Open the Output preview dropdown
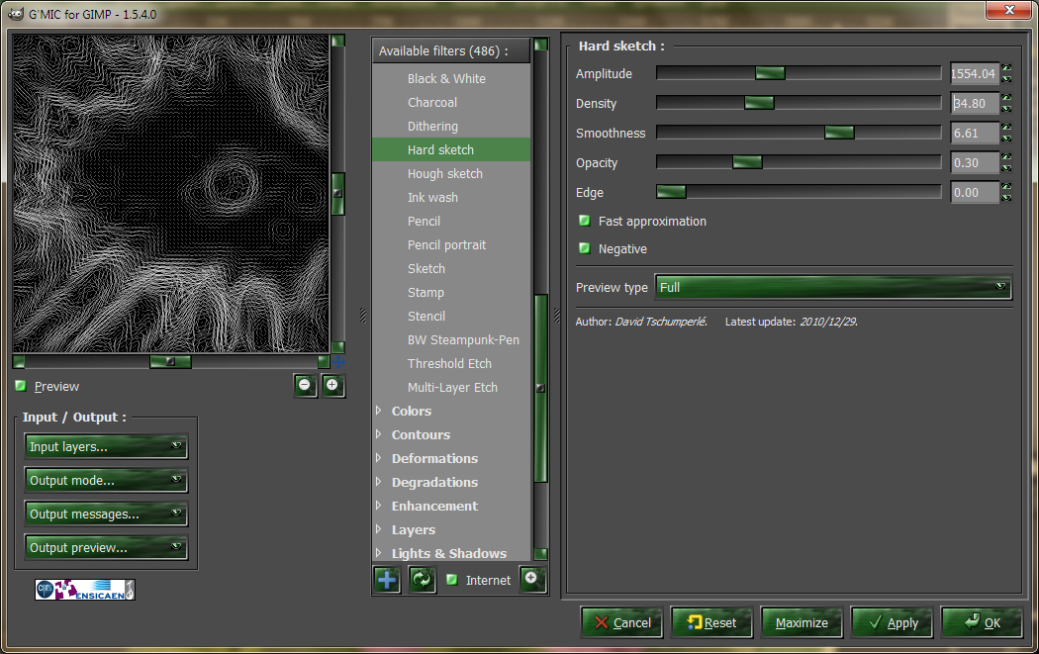The width and height of the screenshot is (1039, 654). point(106,548)
